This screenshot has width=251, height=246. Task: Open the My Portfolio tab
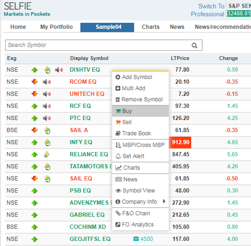click(x=56, y=27)
